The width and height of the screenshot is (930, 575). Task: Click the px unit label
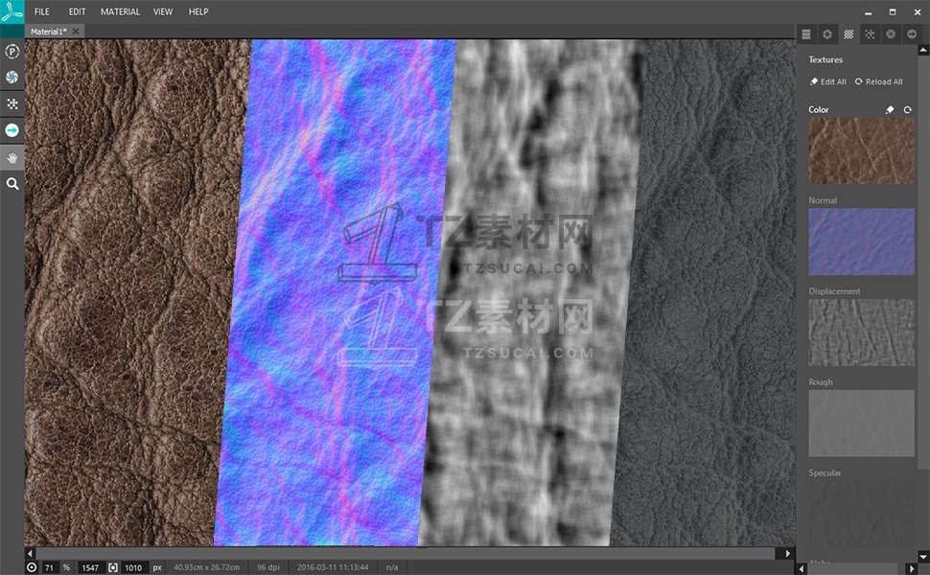point(157,567)
